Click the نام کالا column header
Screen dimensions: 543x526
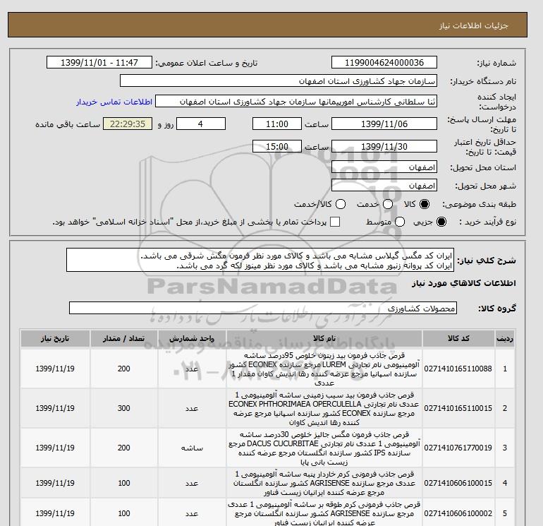coord(324,338)
